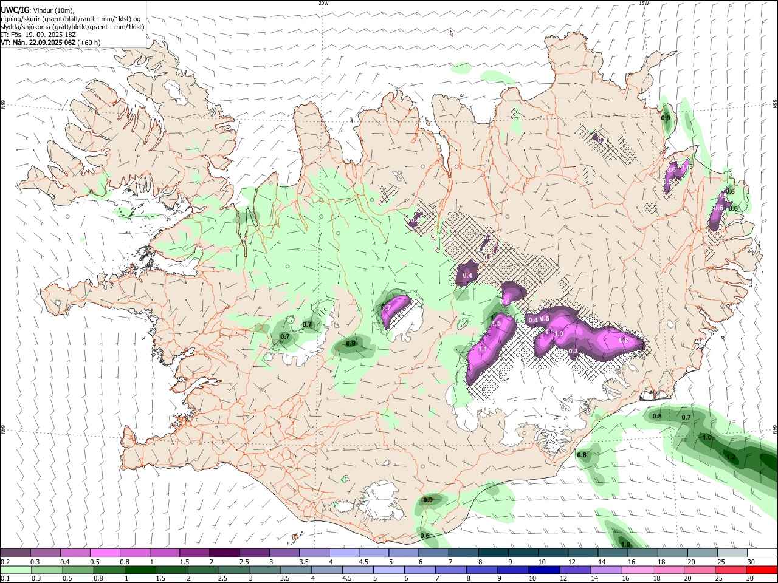This screenshot has width=778, height=583.
Task: Pick the bottom-row swatch labeled 2.5
Action: pos(233,570)
